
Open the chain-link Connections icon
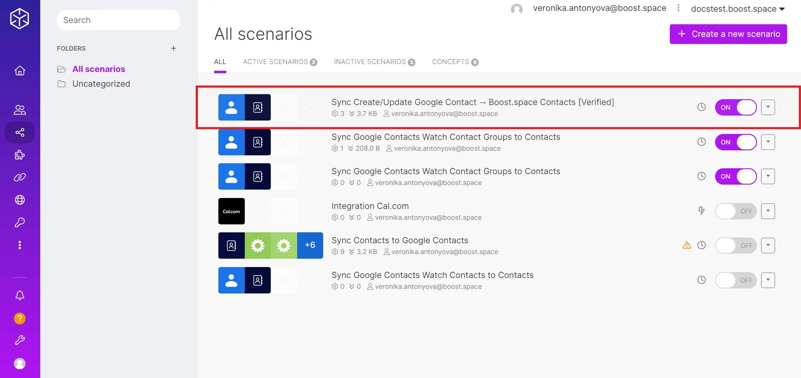click(x=20, y=177)
